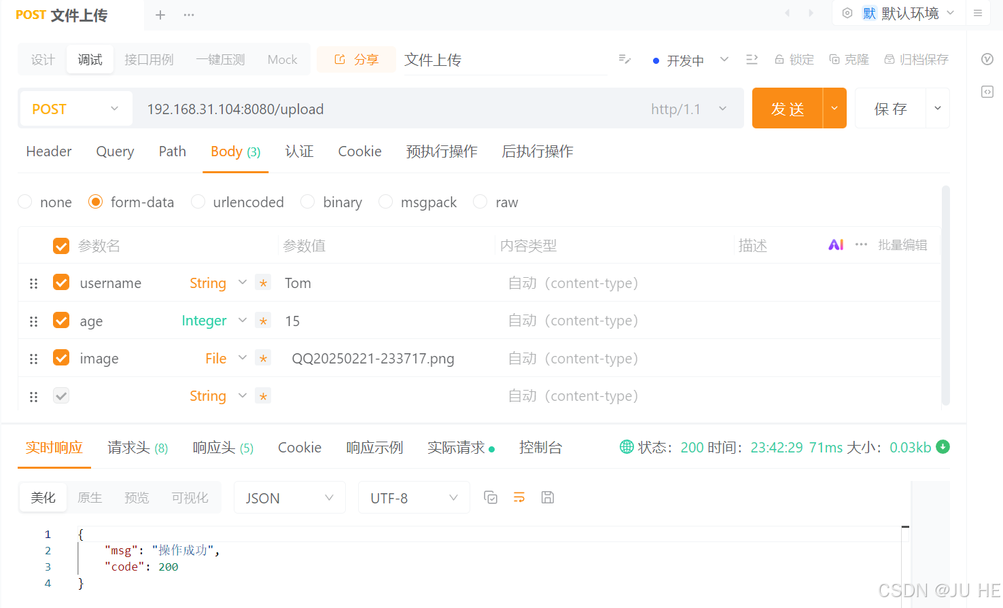Image resolution: width=1003 pixels, height=608 pixels.
Task: Click the circled V icon in right sidebar
Action: [987, 59]
